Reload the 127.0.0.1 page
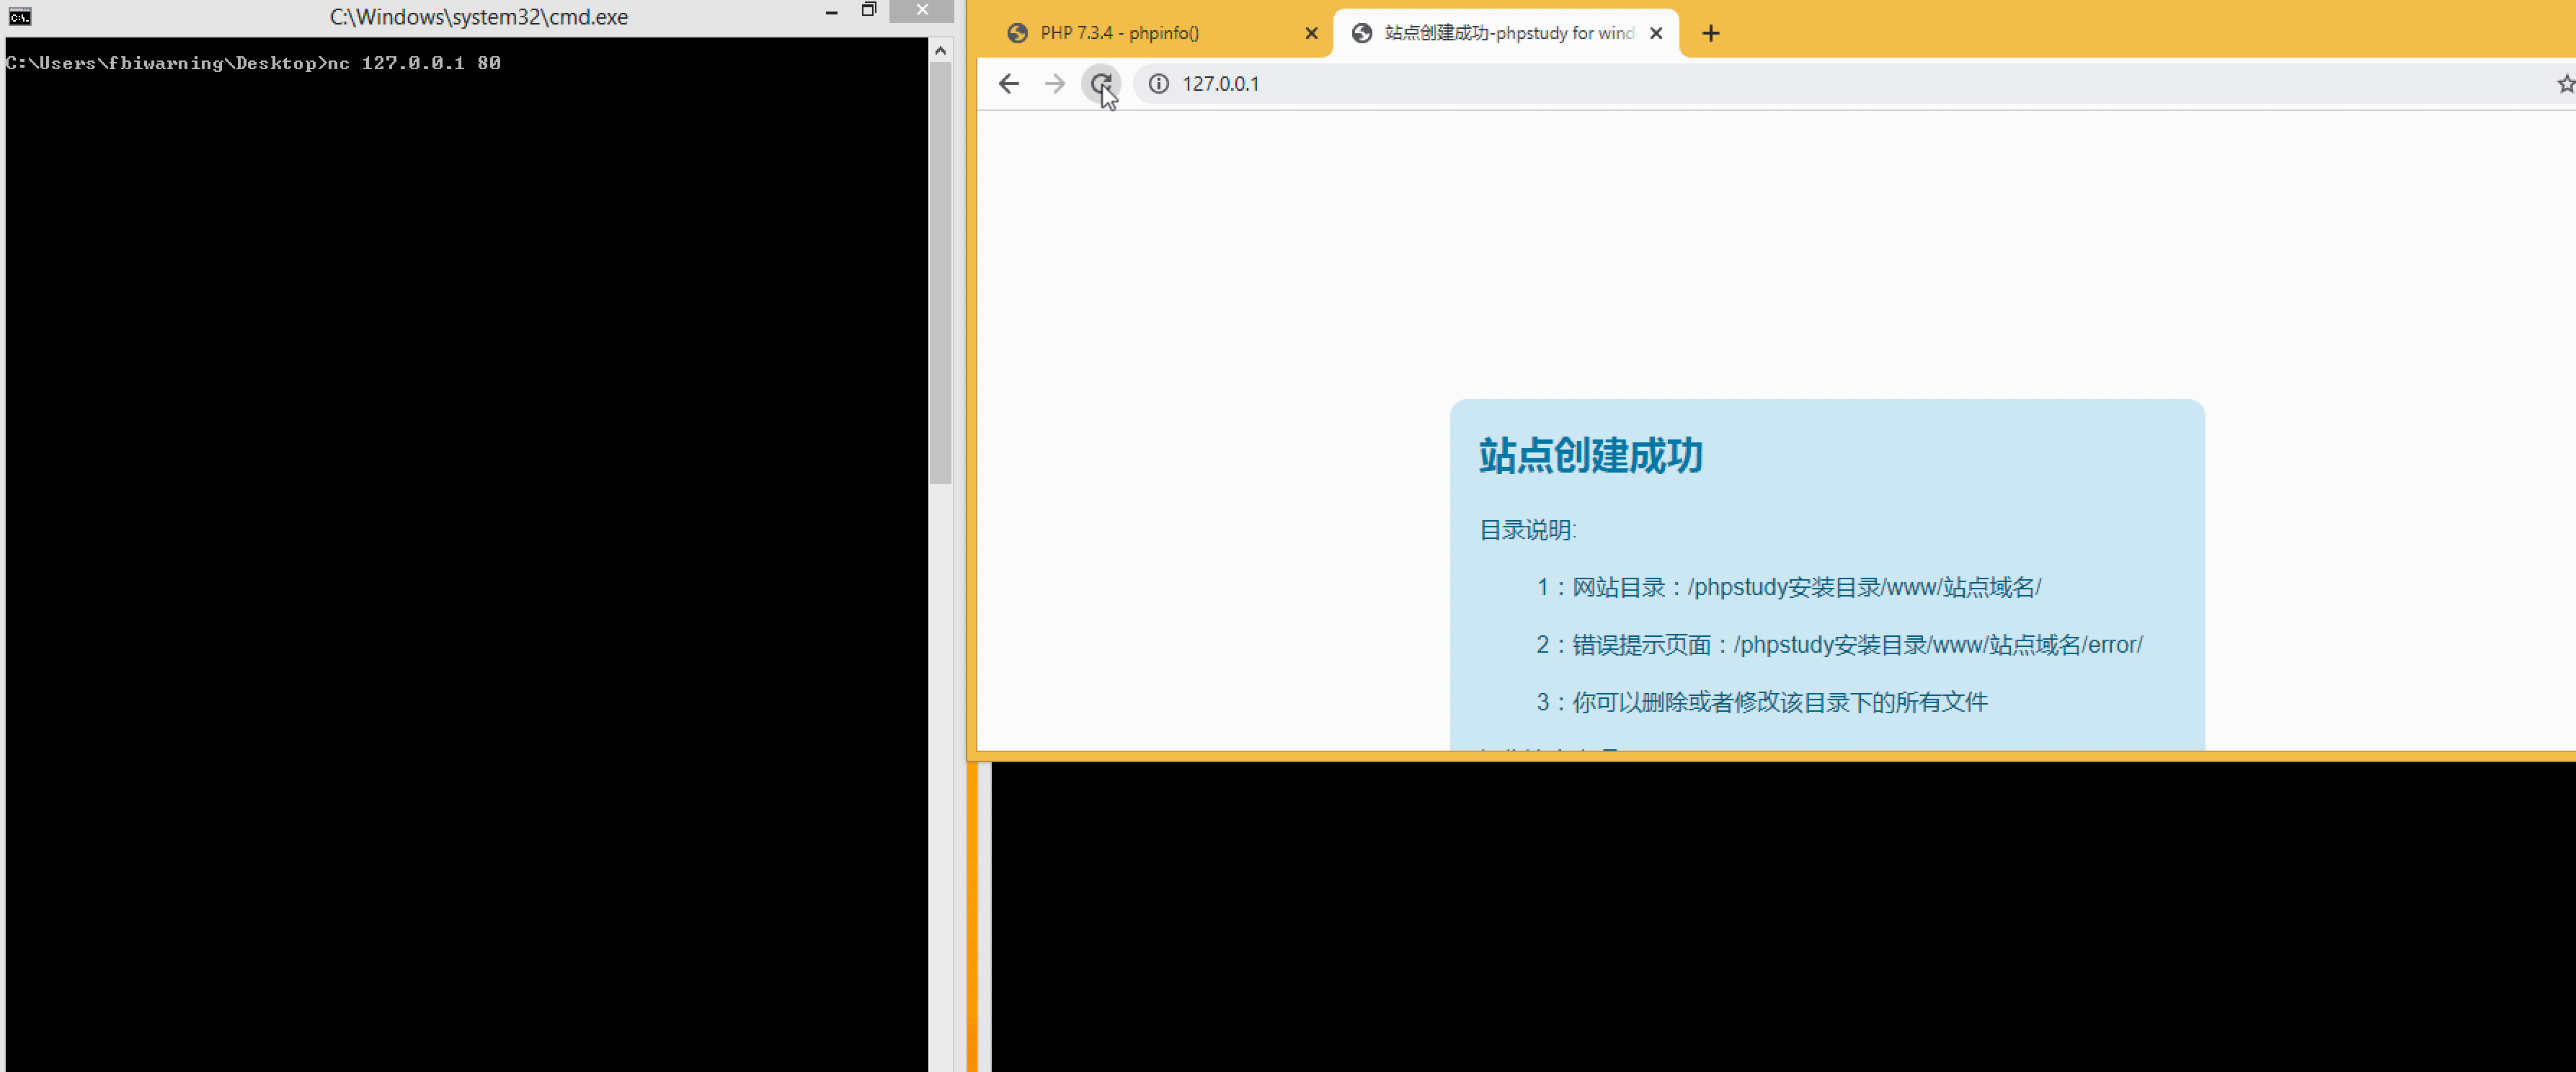The height and width of the screenshot is (1072, 2576). (1100, 84)
